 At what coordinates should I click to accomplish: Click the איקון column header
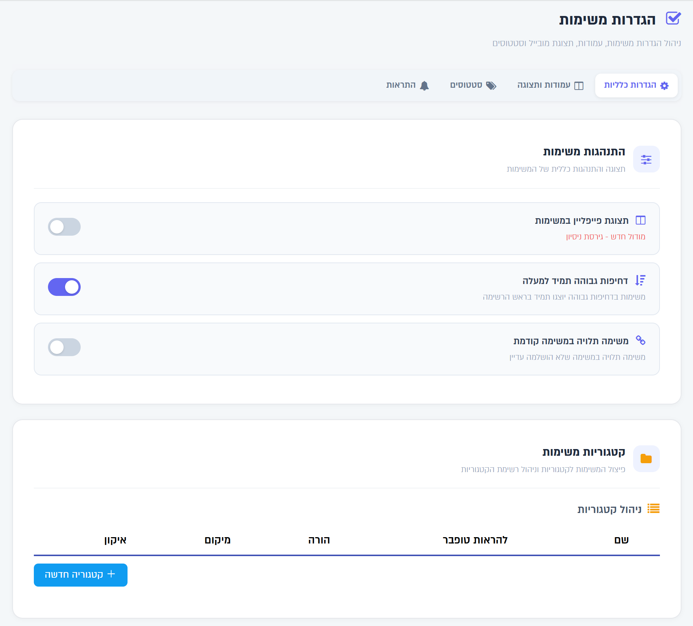(x=115, y=540)
